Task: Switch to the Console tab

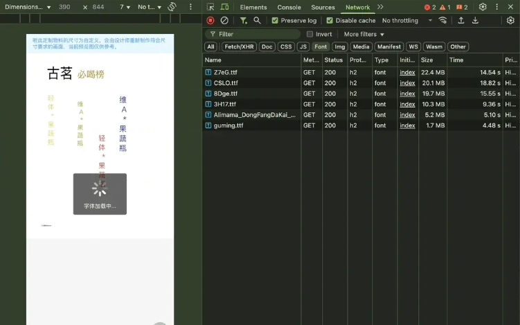Action: (289, 8)
